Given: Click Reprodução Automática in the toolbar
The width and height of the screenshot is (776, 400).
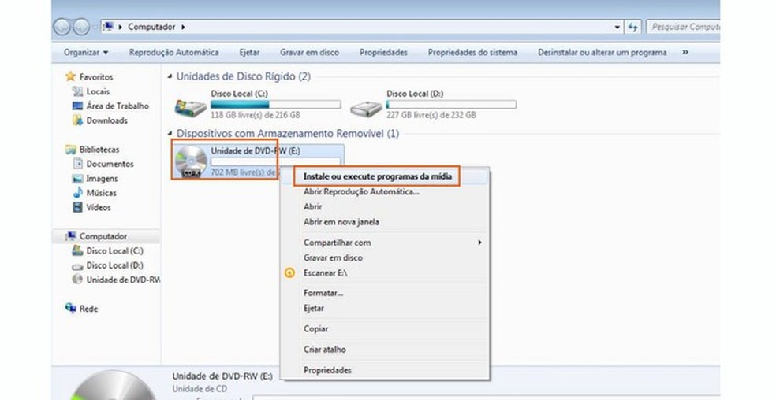Looking at the screenshot, I should 173,53.
